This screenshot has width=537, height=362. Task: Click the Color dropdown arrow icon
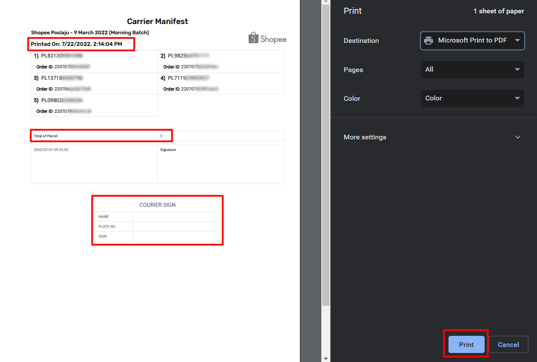[518, 99]
